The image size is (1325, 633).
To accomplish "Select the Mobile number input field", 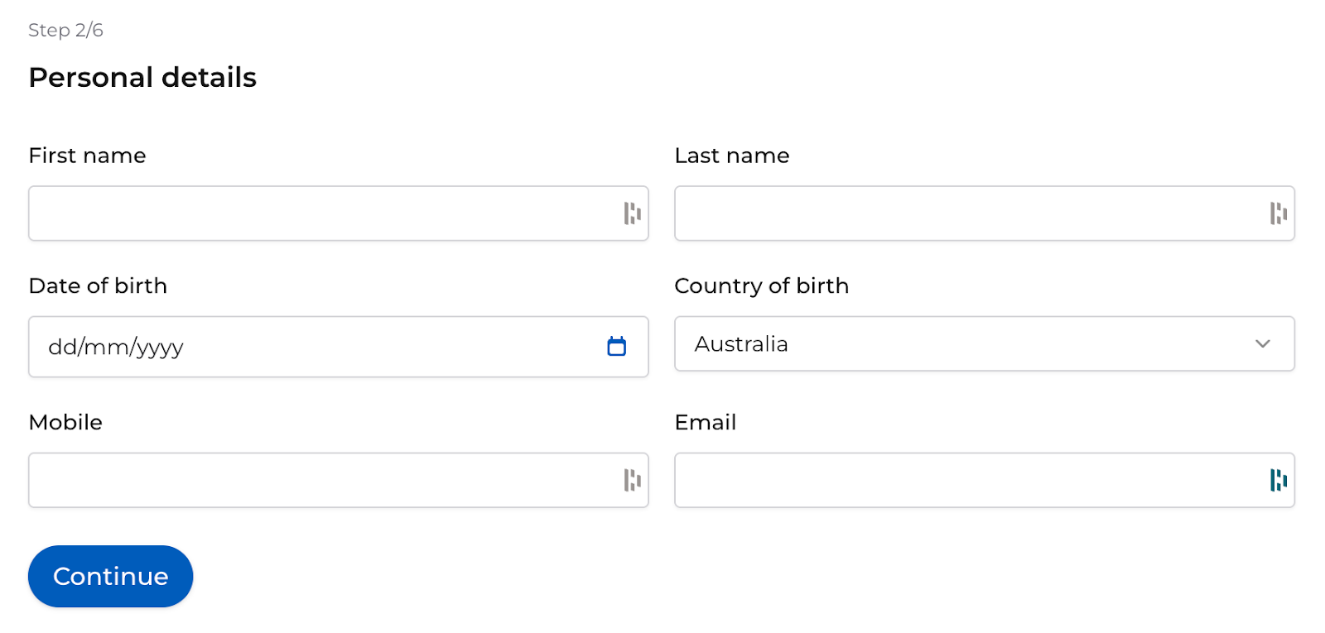I will point(323,480).
